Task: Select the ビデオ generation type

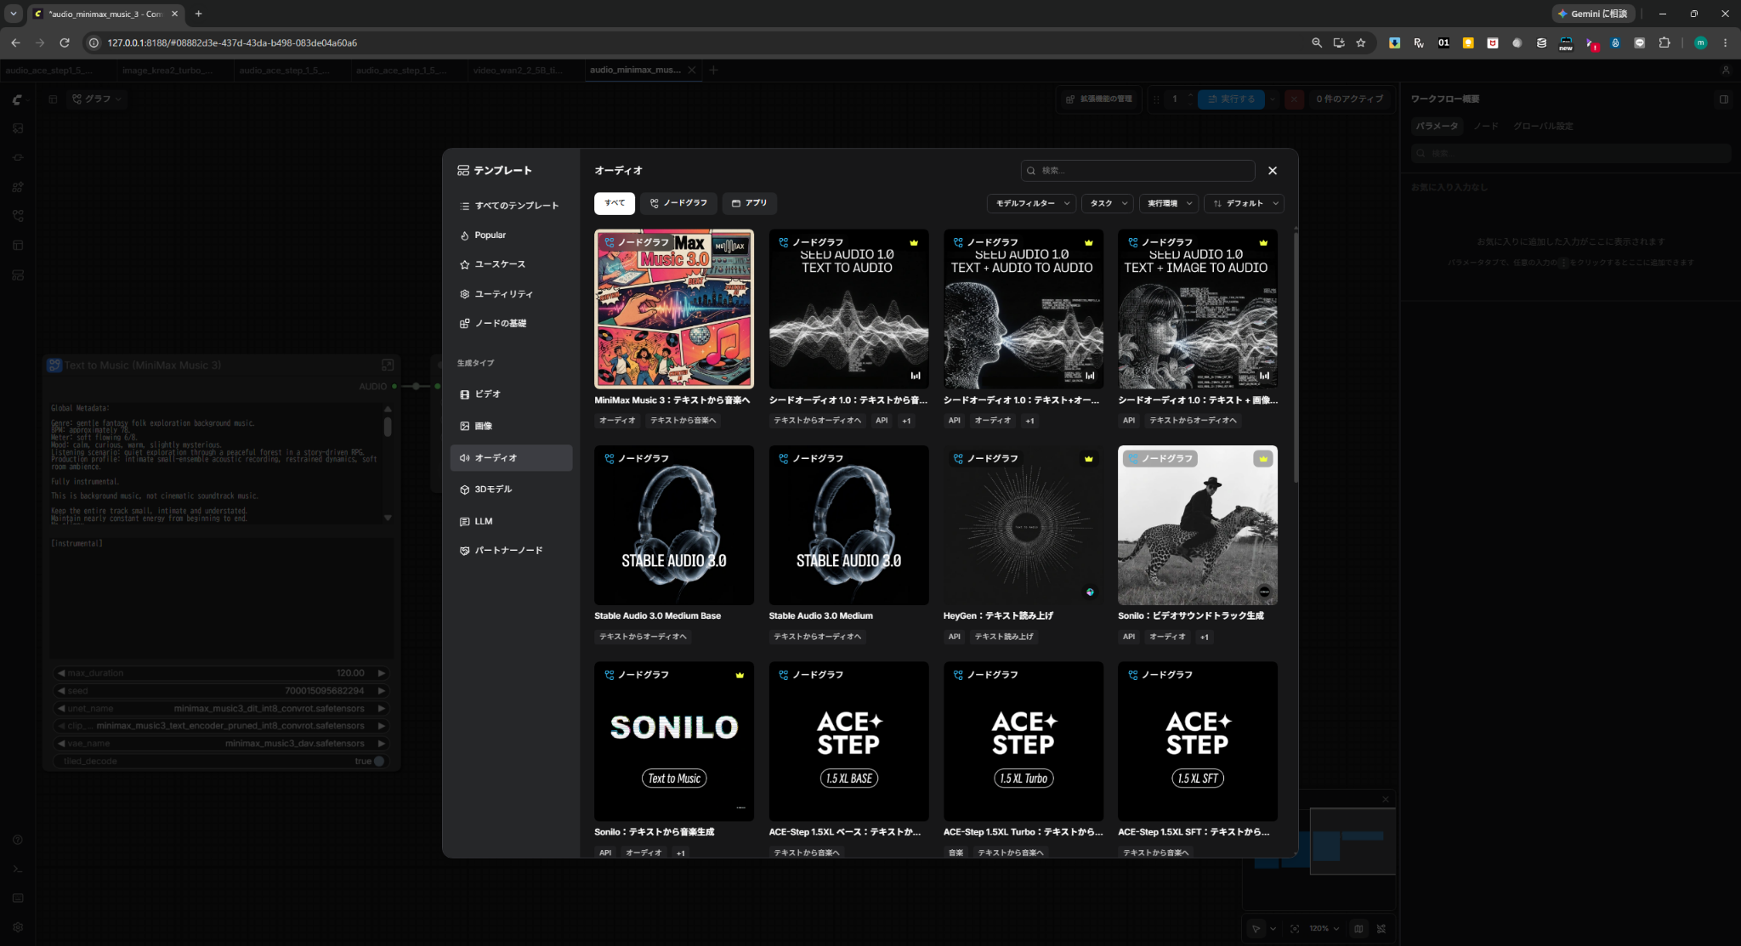Action: coord(511,394)
